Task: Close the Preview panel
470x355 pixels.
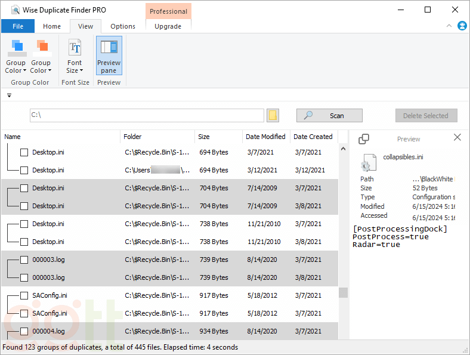Action: [457, 137]
